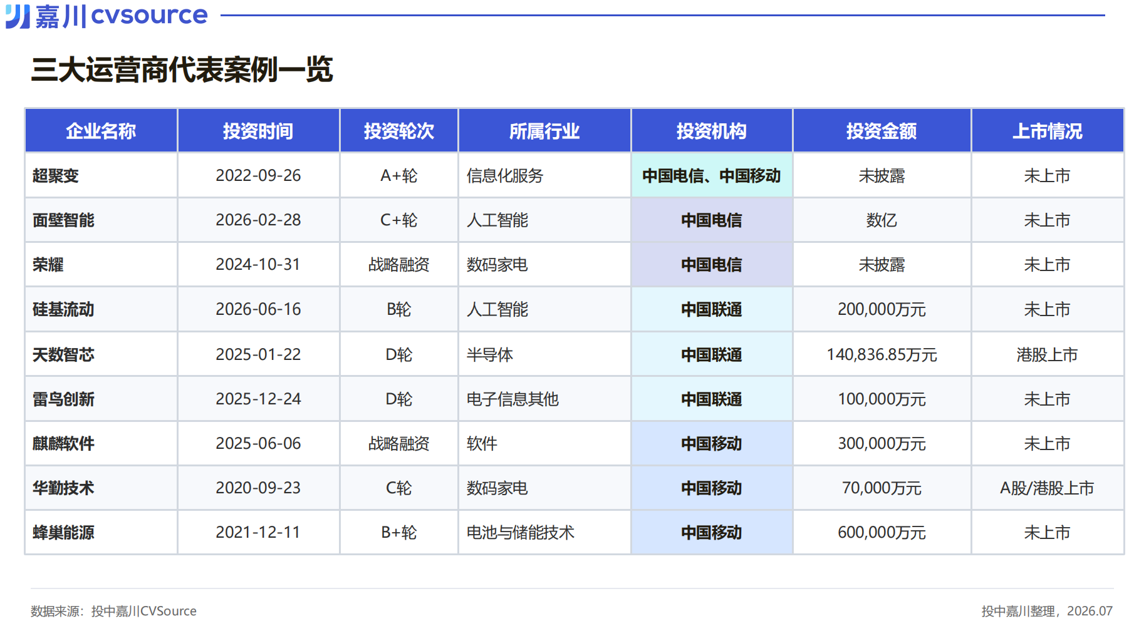Click the amount 数亿

pos(882,220)
